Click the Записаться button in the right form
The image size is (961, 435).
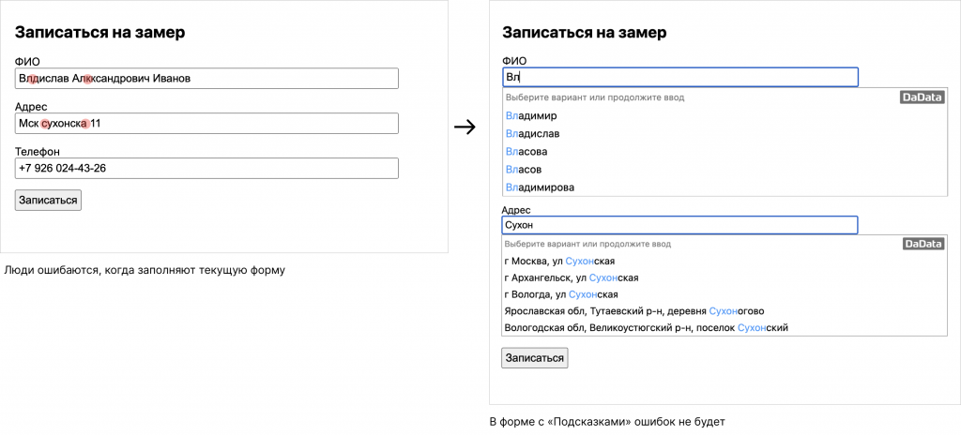point(534,358)
